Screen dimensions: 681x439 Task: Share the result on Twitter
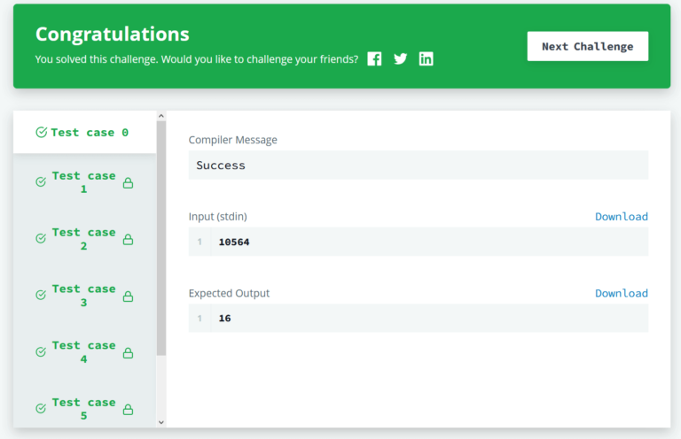tap(401, 59)
